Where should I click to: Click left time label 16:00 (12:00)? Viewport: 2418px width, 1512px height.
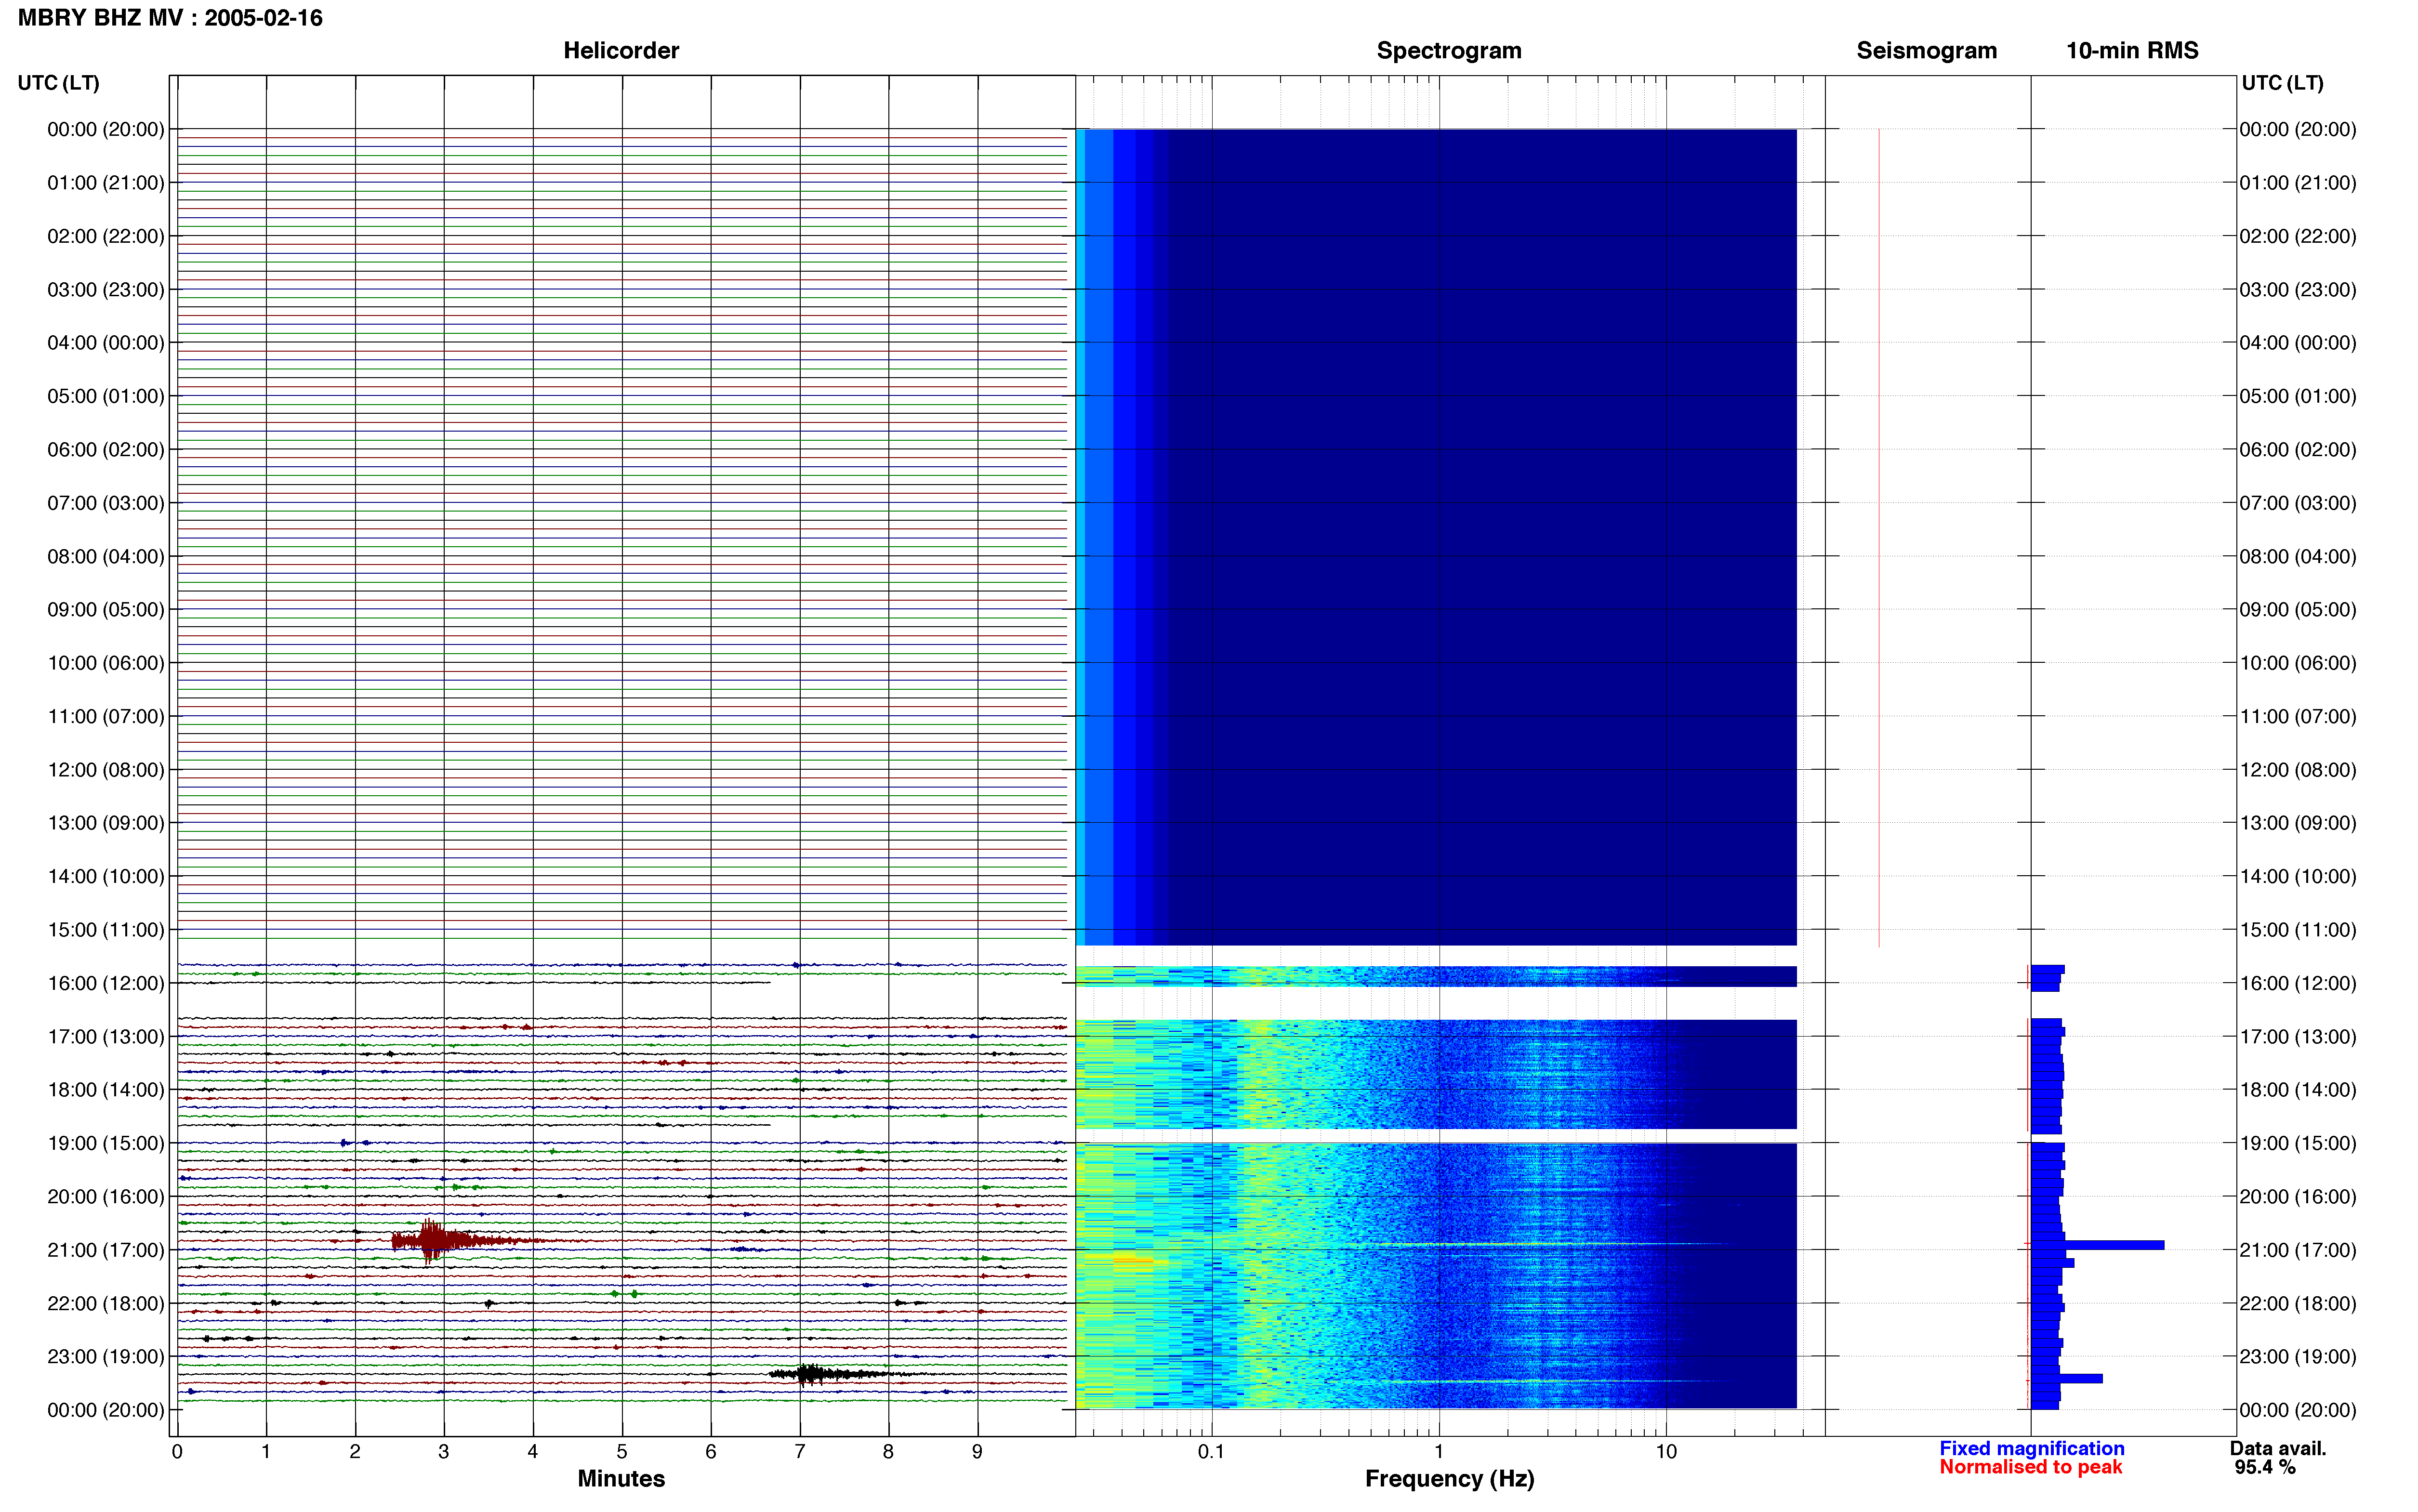pyautogui.click(x=106, y=983)
